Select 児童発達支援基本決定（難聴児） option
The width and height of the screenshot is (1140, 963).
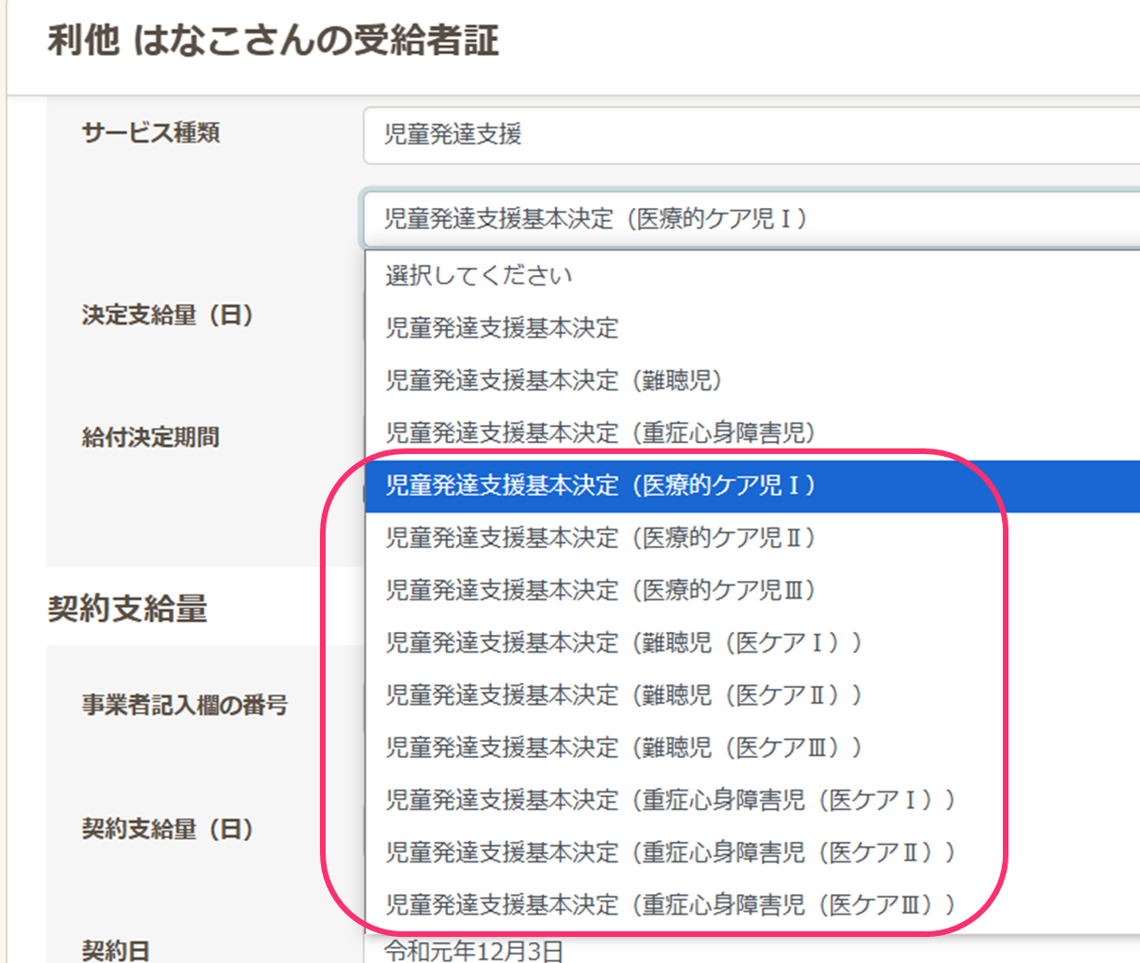point(554,380)
